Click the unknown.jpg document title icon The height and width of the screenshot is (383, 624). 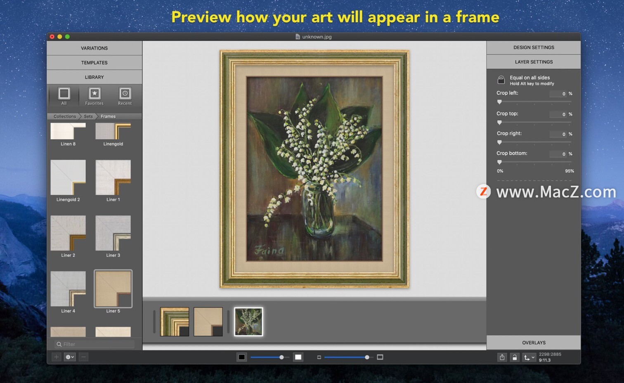tap(298, 37)
